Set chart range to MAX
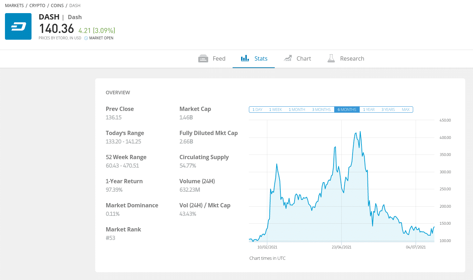This screenshot has height=280, width=473. 406,110
